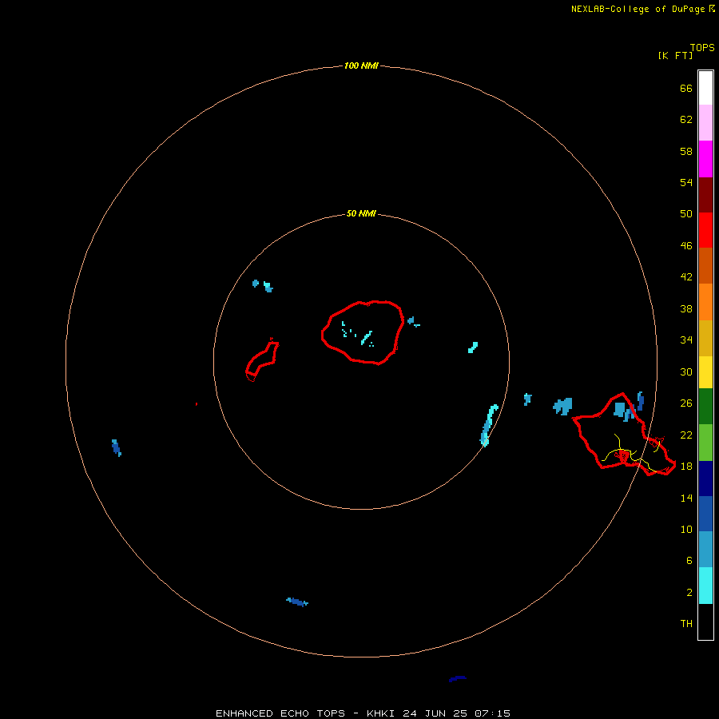Click the "62" legend label
The image size is (719, 719).
[686, 120]
